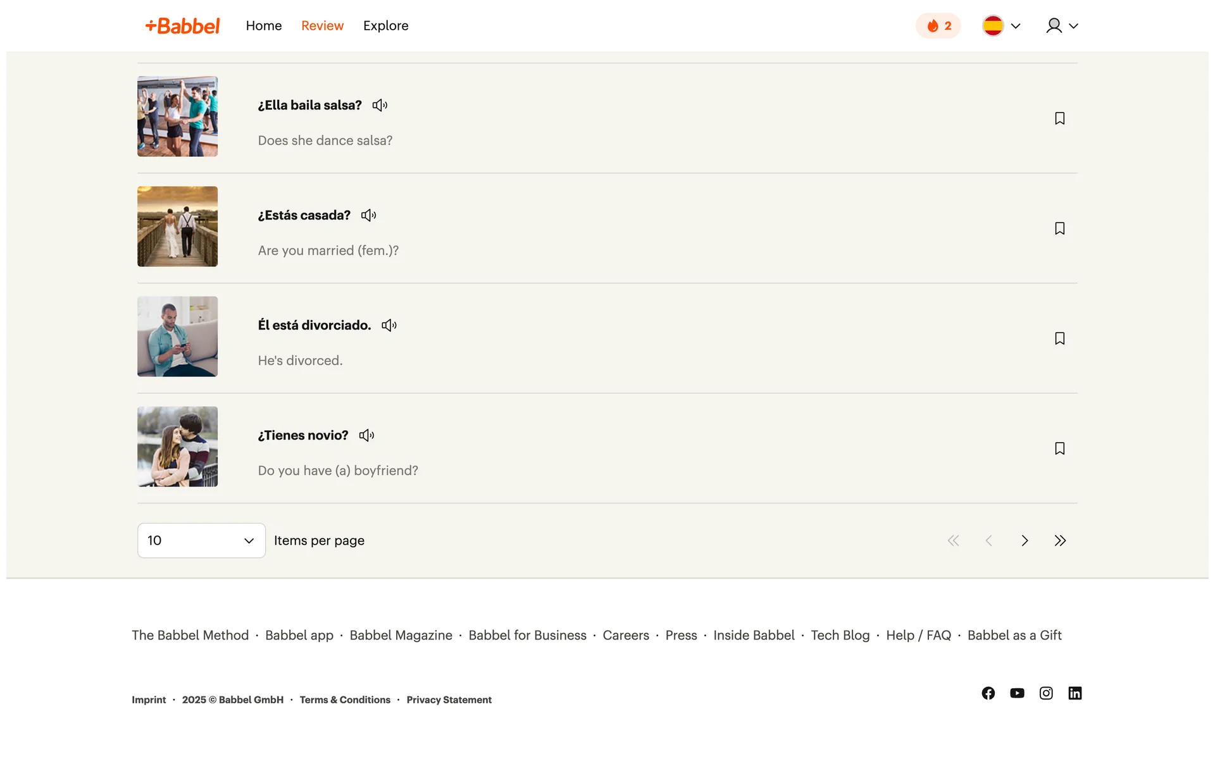1215x759 pixels.
Task: Go to the Home tab
Action: pyautogui.click(x=264, y=26)
